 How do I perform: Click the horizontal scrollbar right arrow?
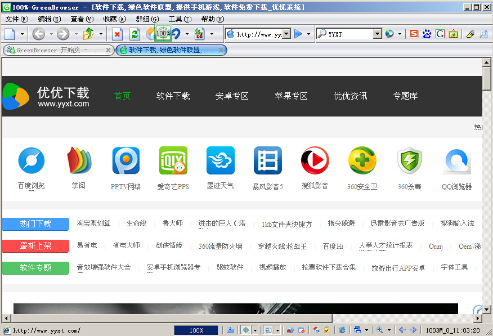click(478, 318)
